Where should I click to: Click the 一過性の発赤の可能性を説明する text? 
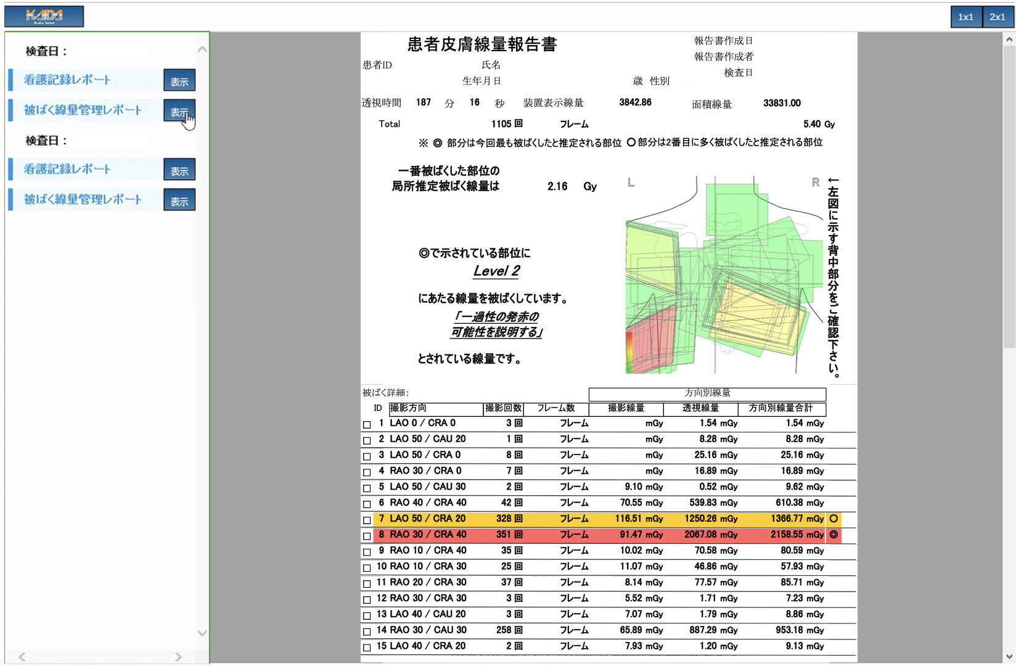click(x=497, y=324)
